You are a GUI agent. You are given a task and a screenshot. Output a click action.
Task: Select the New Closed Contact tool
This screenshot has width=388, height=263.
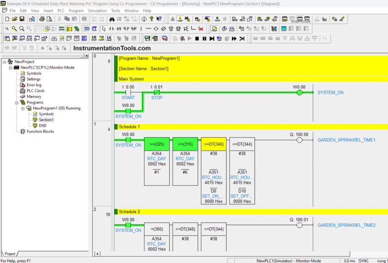click(x=119, y=29)
